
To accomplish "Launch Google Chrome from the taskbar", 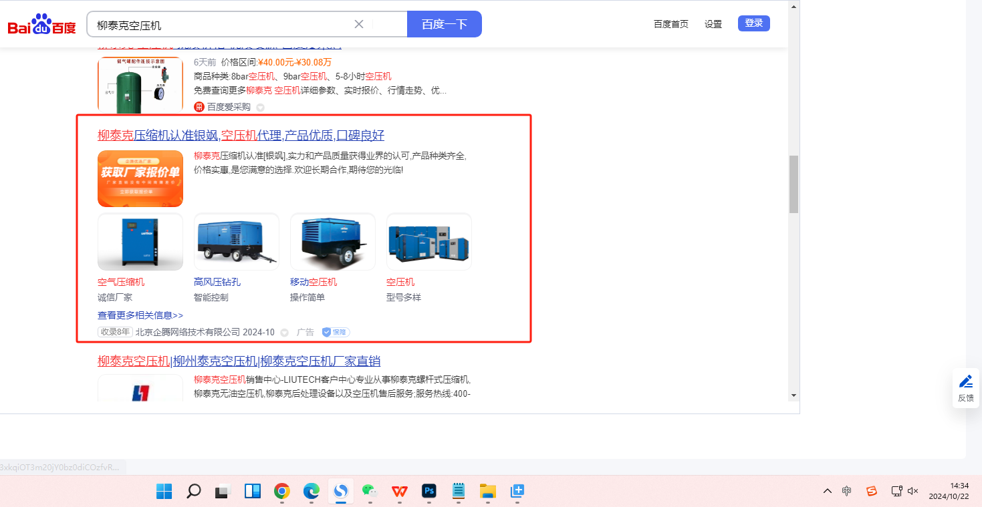I will coord(282,492).
